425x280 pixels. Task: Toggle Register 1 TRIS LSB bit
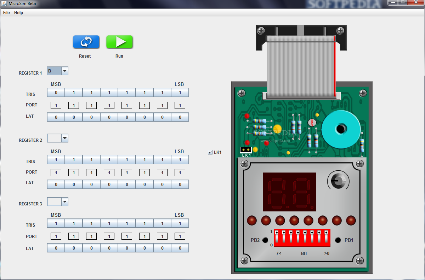pos(180,93)
